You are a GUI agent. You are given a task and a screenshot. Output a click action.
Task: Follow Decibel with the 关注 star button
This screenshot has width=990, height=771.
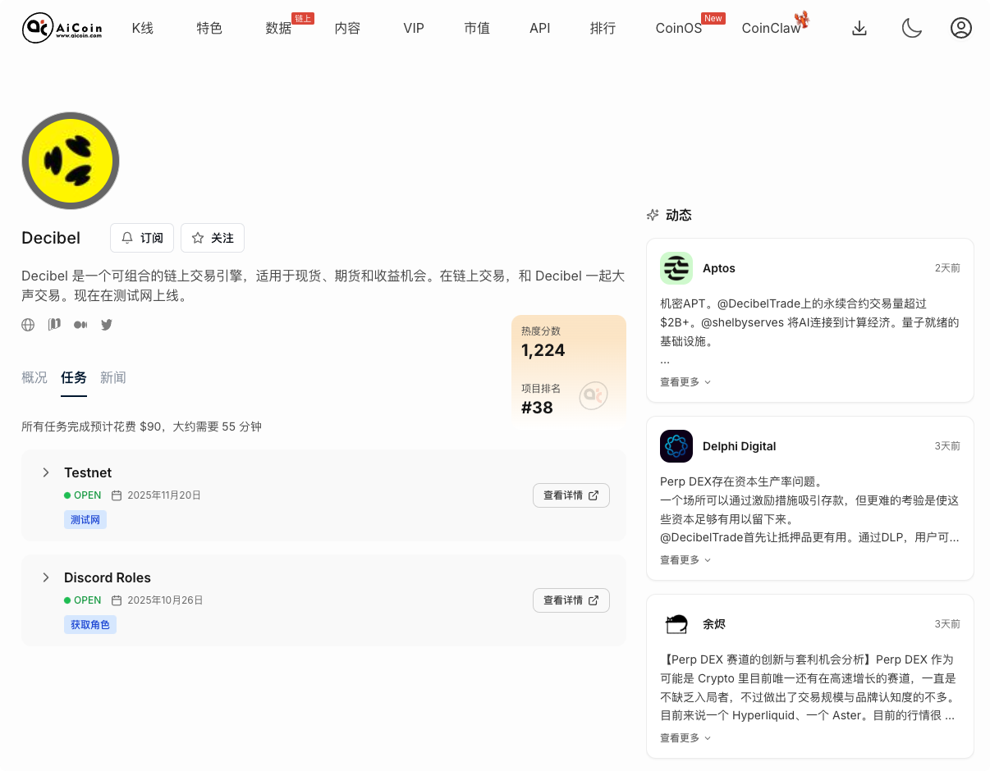213,238
